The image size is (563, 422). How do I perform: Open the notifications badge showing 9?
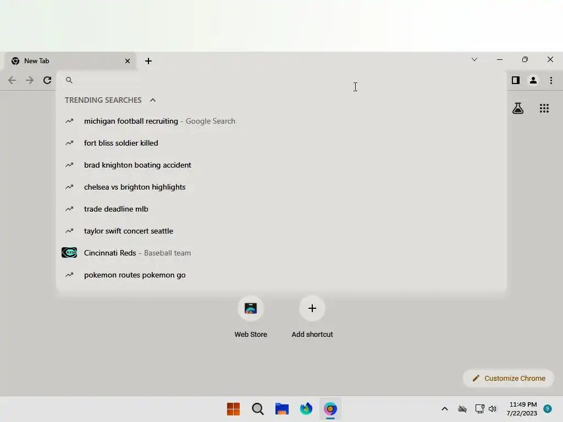pyautogui.click(x=547, y=408)
